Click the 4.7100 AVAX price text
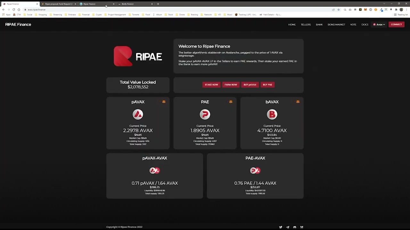Image resolution: width=410 pixels, height=230 pixels. point(272,130)
